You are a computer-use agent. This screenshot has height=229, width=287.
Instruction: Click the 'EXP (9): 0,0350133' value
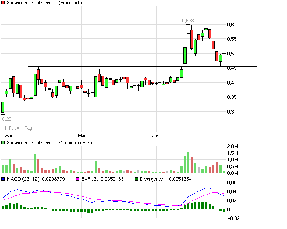coord(102,179)
